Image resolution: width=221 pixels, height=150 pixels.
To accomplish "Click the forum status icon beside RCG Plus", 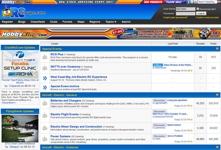I will 45,57.
